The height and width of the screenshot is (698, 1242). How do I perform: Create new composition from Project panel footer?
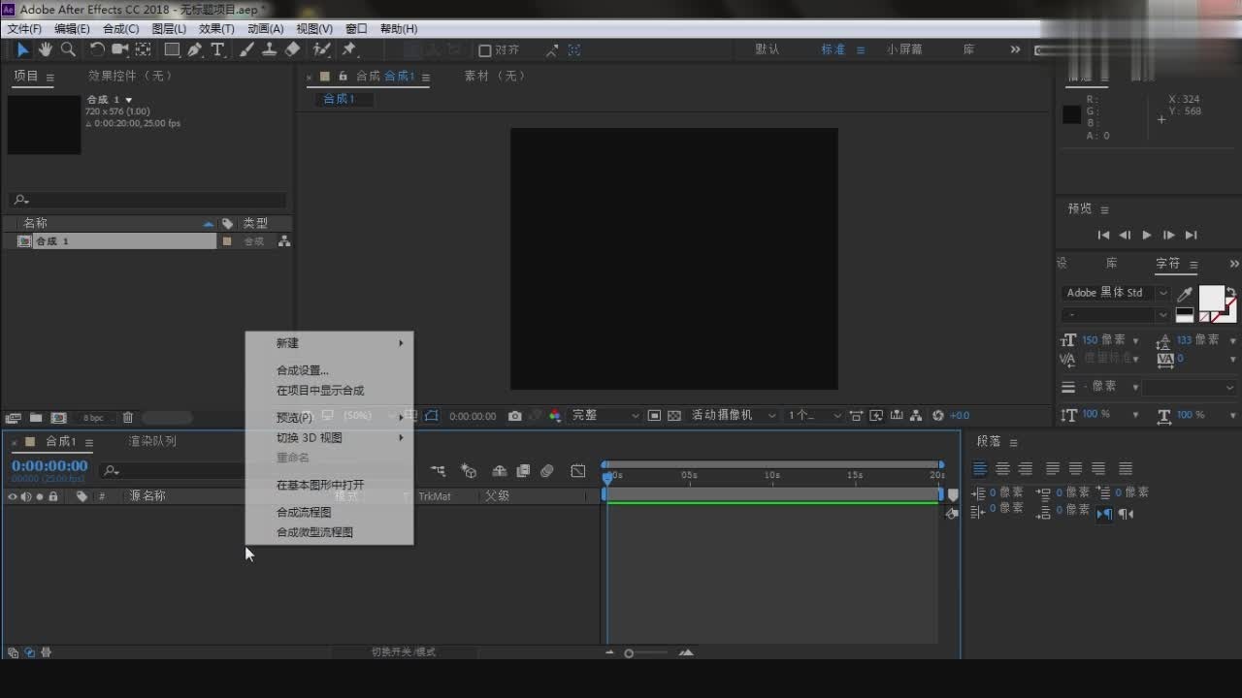tap(59, 418)
